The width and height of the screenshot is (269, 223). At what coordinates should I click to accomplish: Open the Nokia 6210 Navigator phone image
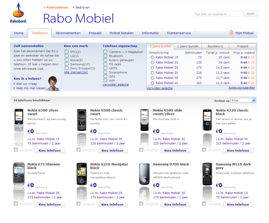tap(82, 174)
